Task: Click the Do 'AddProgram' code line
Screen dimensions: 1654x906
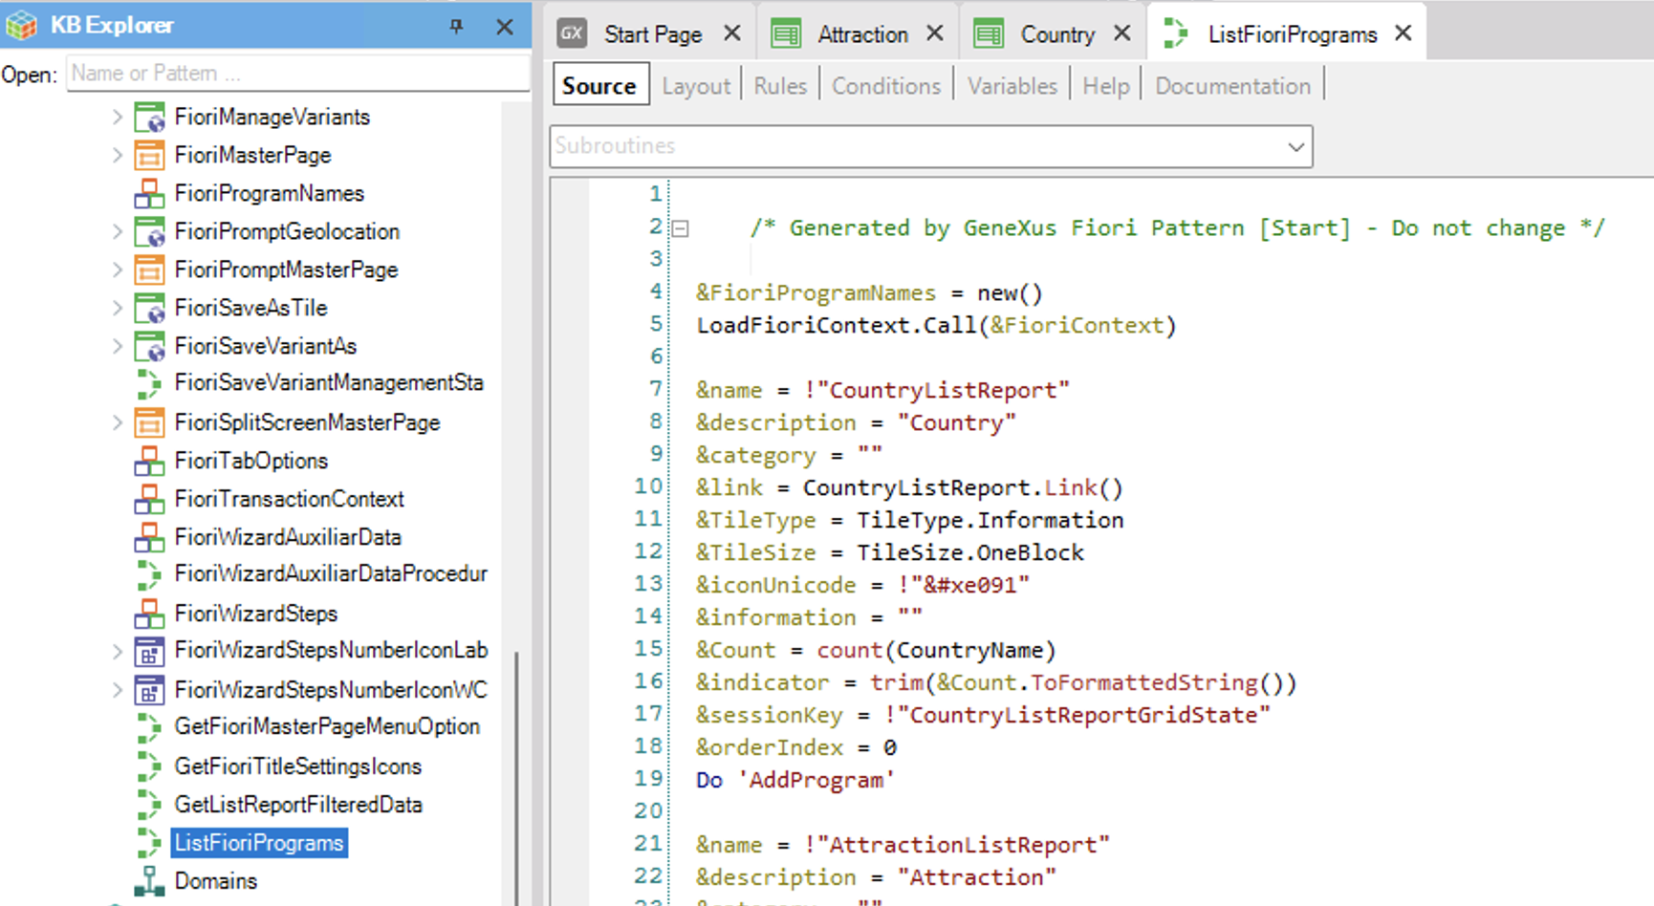Action: point(795,780)
